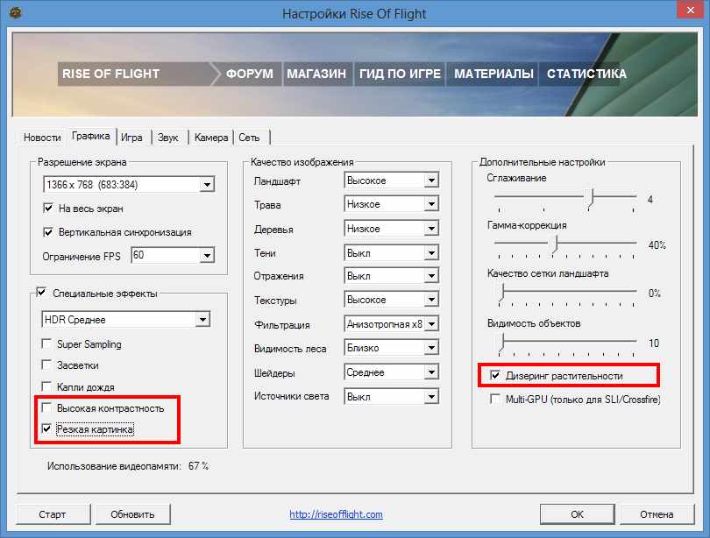Enable the Высокая контрастность checkbox
The width and height of the screenshot is (710, 538).
point(46,407)
